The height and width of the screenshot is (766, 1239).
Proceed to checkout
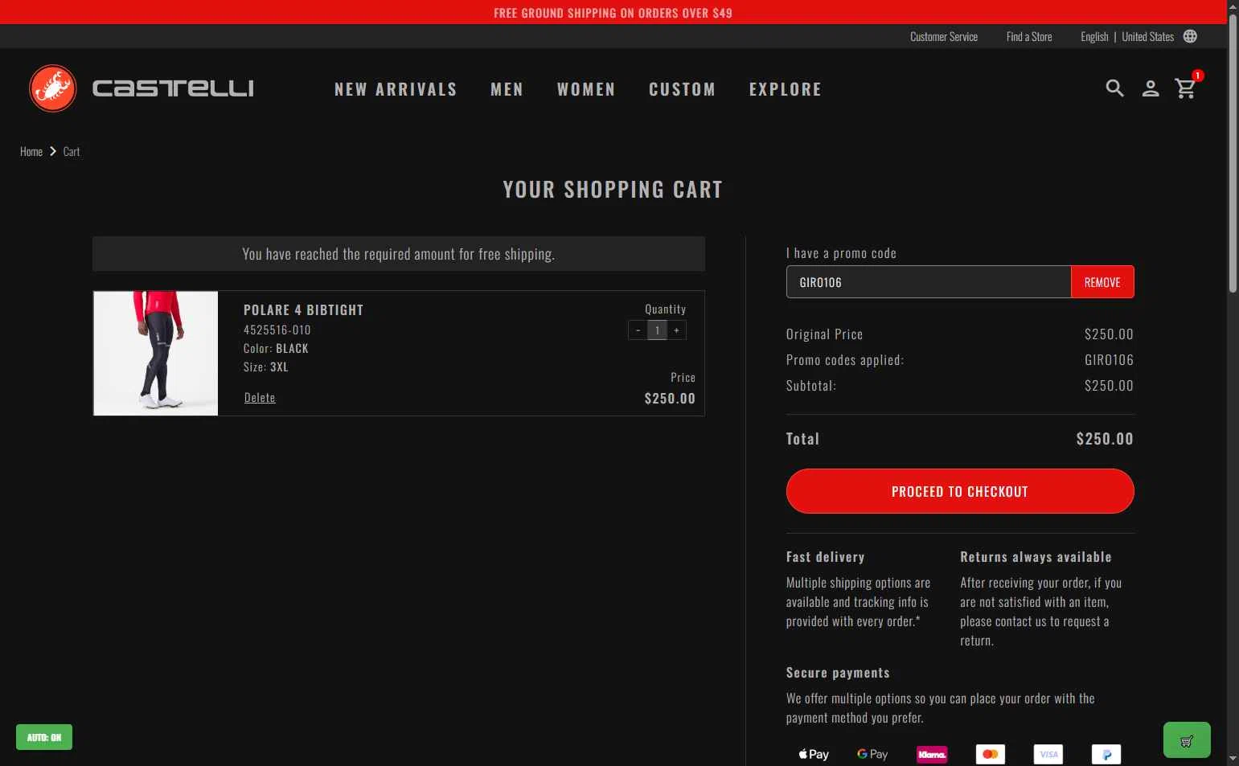coord(960,491)
